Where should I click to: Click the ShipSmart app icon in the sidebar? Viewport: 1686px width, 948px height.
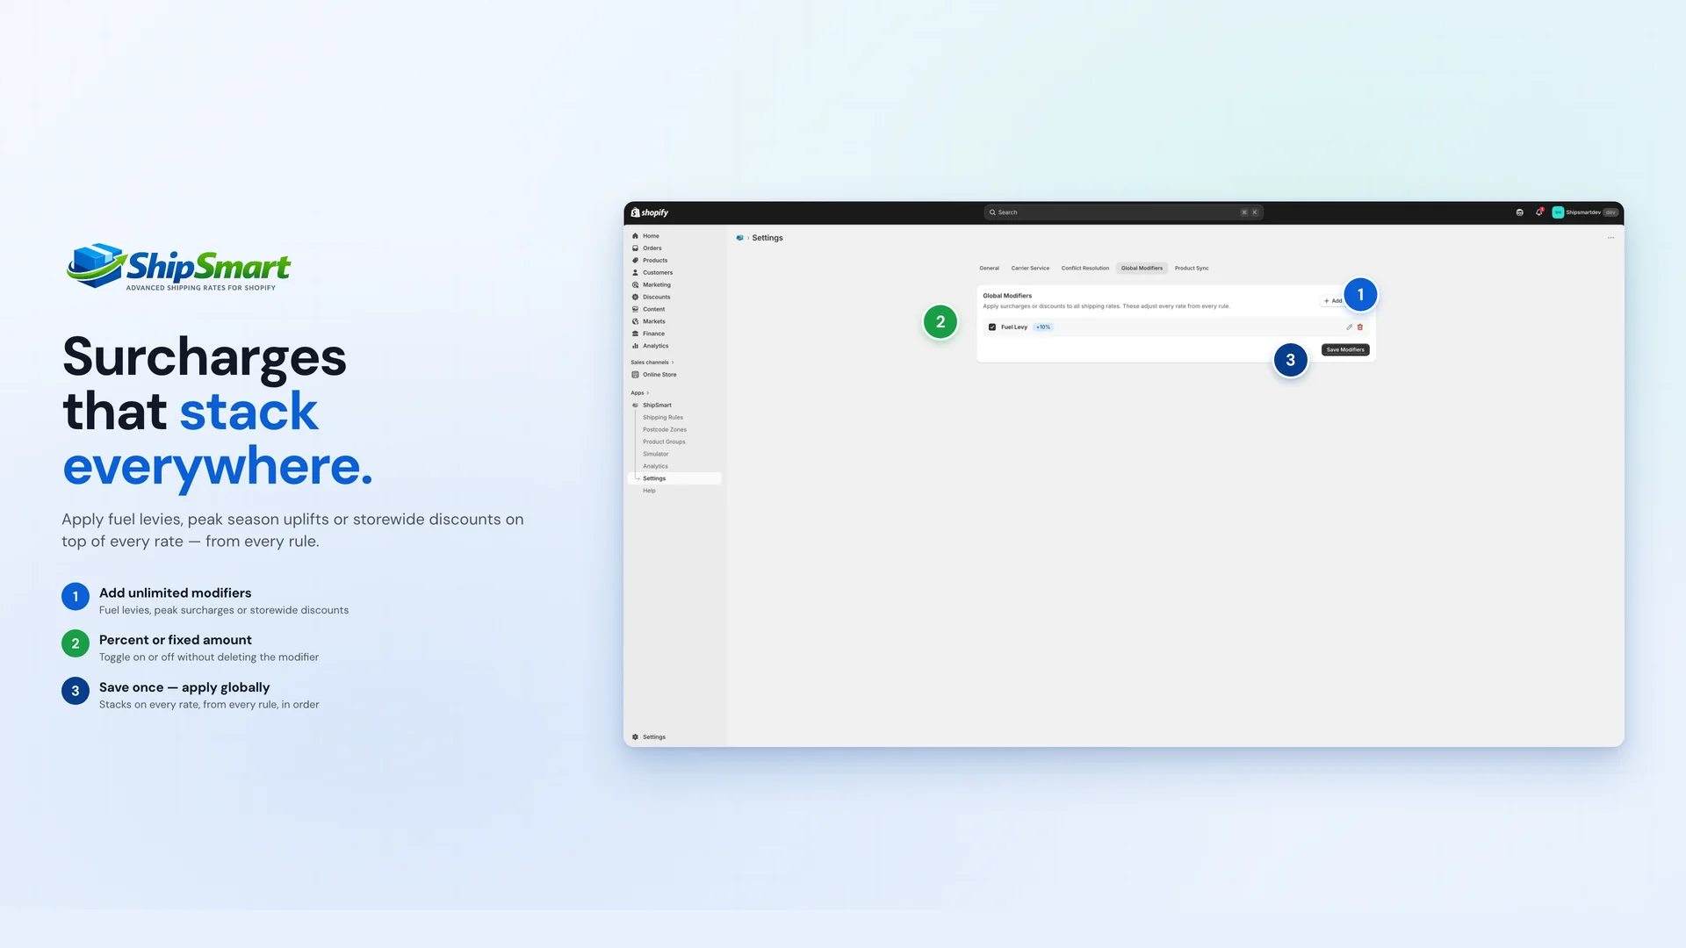pyautogui.click(x=635, y=406)
